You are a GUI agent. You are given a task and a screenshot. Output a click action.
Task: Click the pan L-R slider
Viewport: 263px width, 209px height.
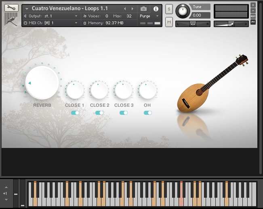(x=193, y=24)
